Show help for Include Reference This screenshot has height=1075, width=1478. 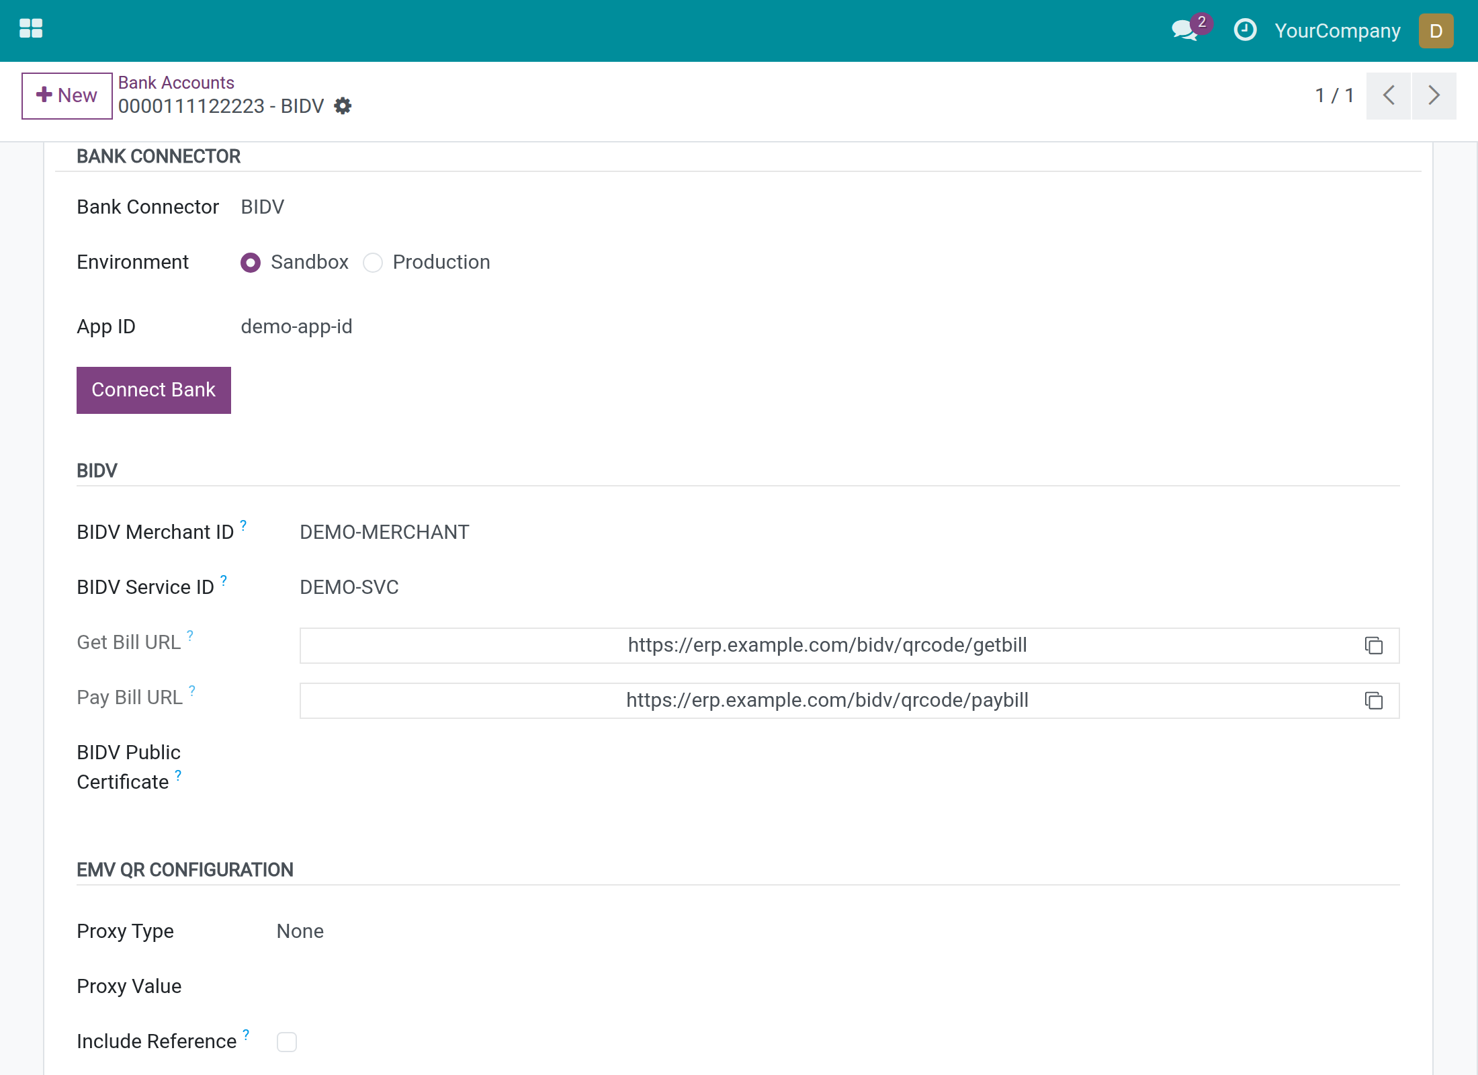[x=246, y=1035]
